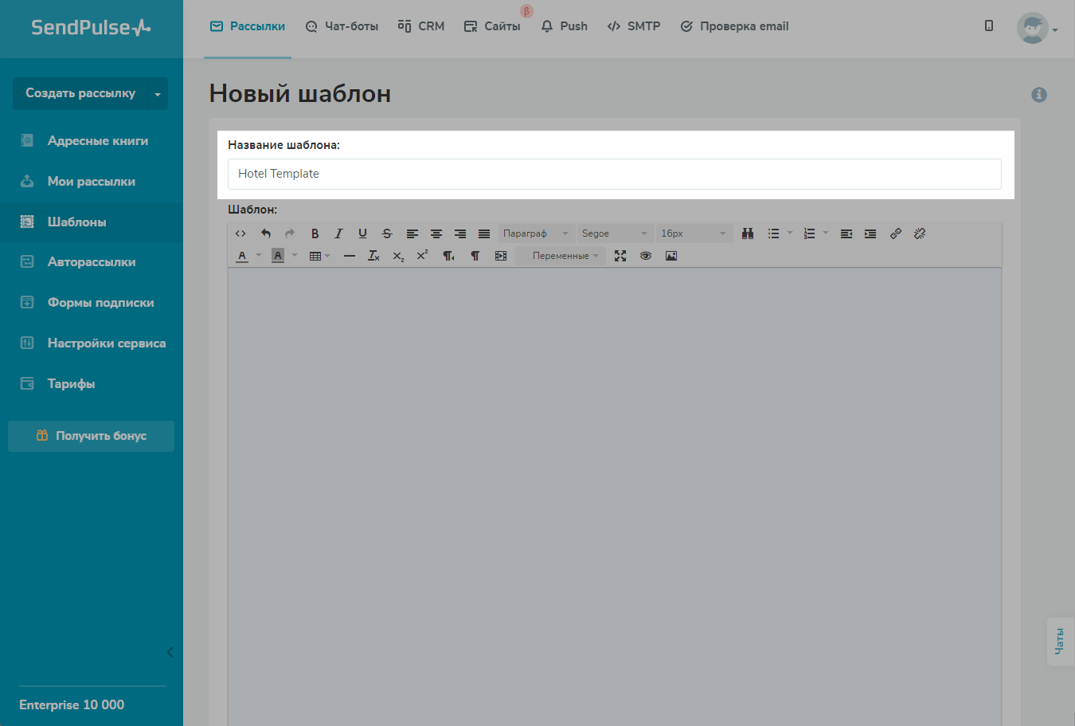Click the undo arrow in editor toolbar
The image size is (1075, 726).
point(266,233)
